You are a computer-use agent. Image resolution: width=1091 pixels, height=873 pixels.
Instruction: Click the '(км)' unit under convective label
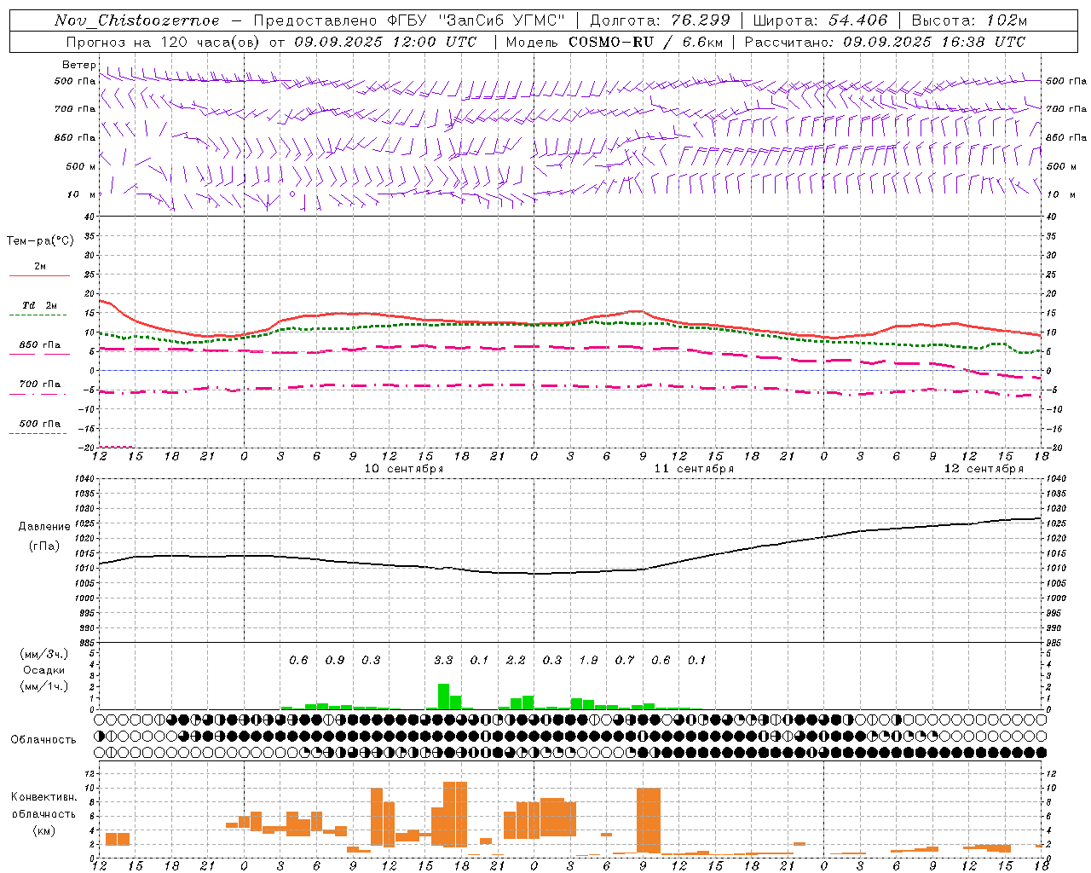[x=43, y=830]
